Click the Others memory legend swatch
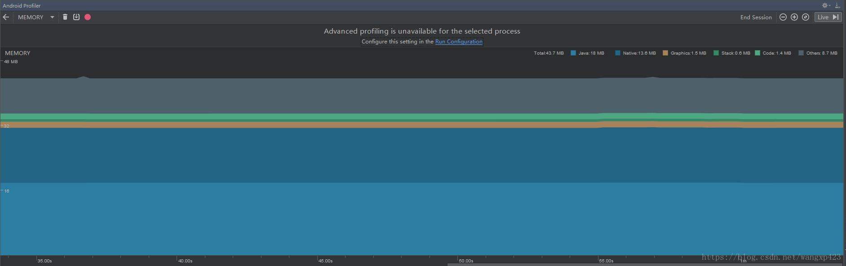This screenshot has height=266, width=846. pos(801,53)
